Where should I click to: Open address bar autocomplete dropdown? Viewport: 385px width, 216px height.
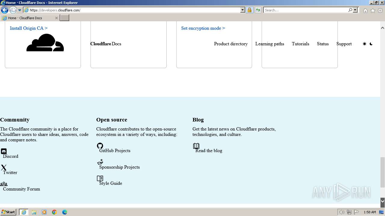[x=243, y=10]
